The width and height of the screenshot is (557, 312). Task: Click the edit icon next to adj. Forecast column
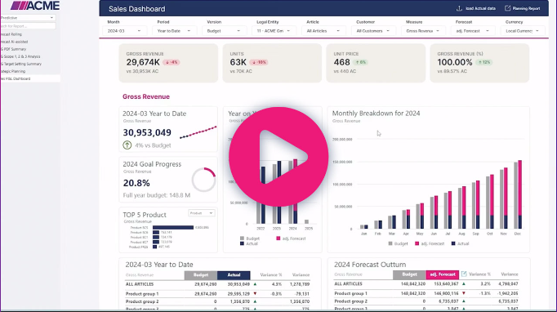464,274
